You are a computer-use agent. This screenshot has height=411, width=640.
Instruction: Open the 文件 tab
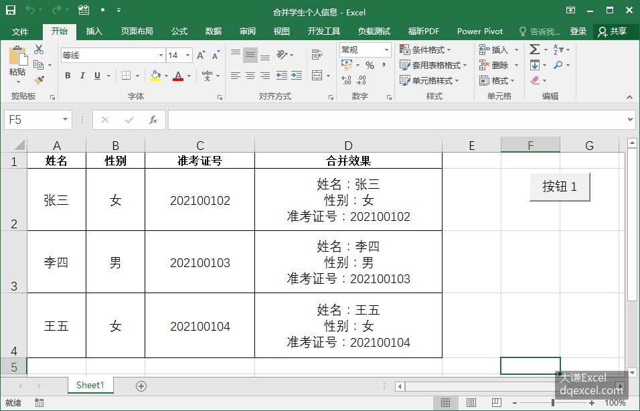point(20,31)
